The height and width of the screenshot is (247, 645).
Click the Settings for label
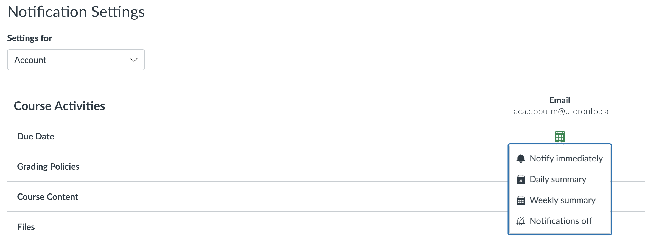tap(30, 38)
